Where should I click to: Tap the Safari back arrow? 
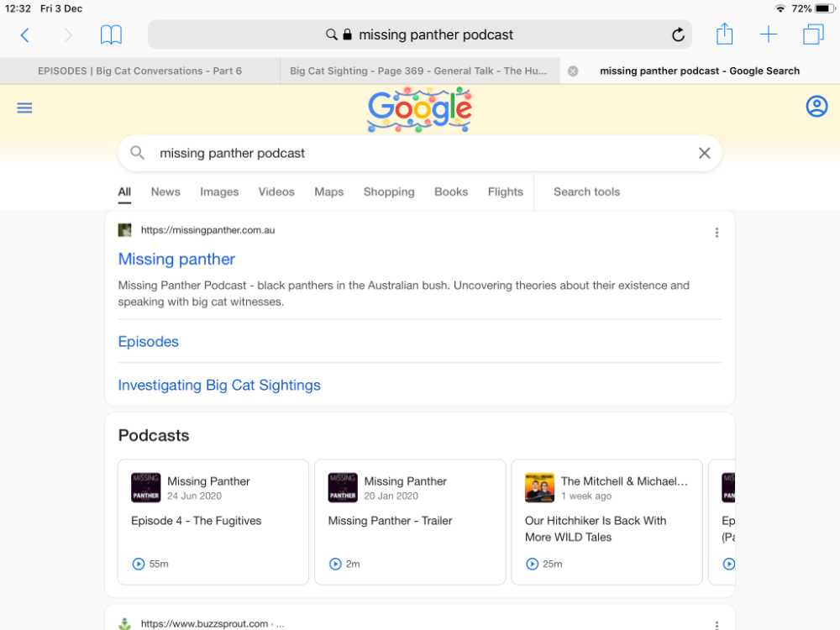point(24,35)
